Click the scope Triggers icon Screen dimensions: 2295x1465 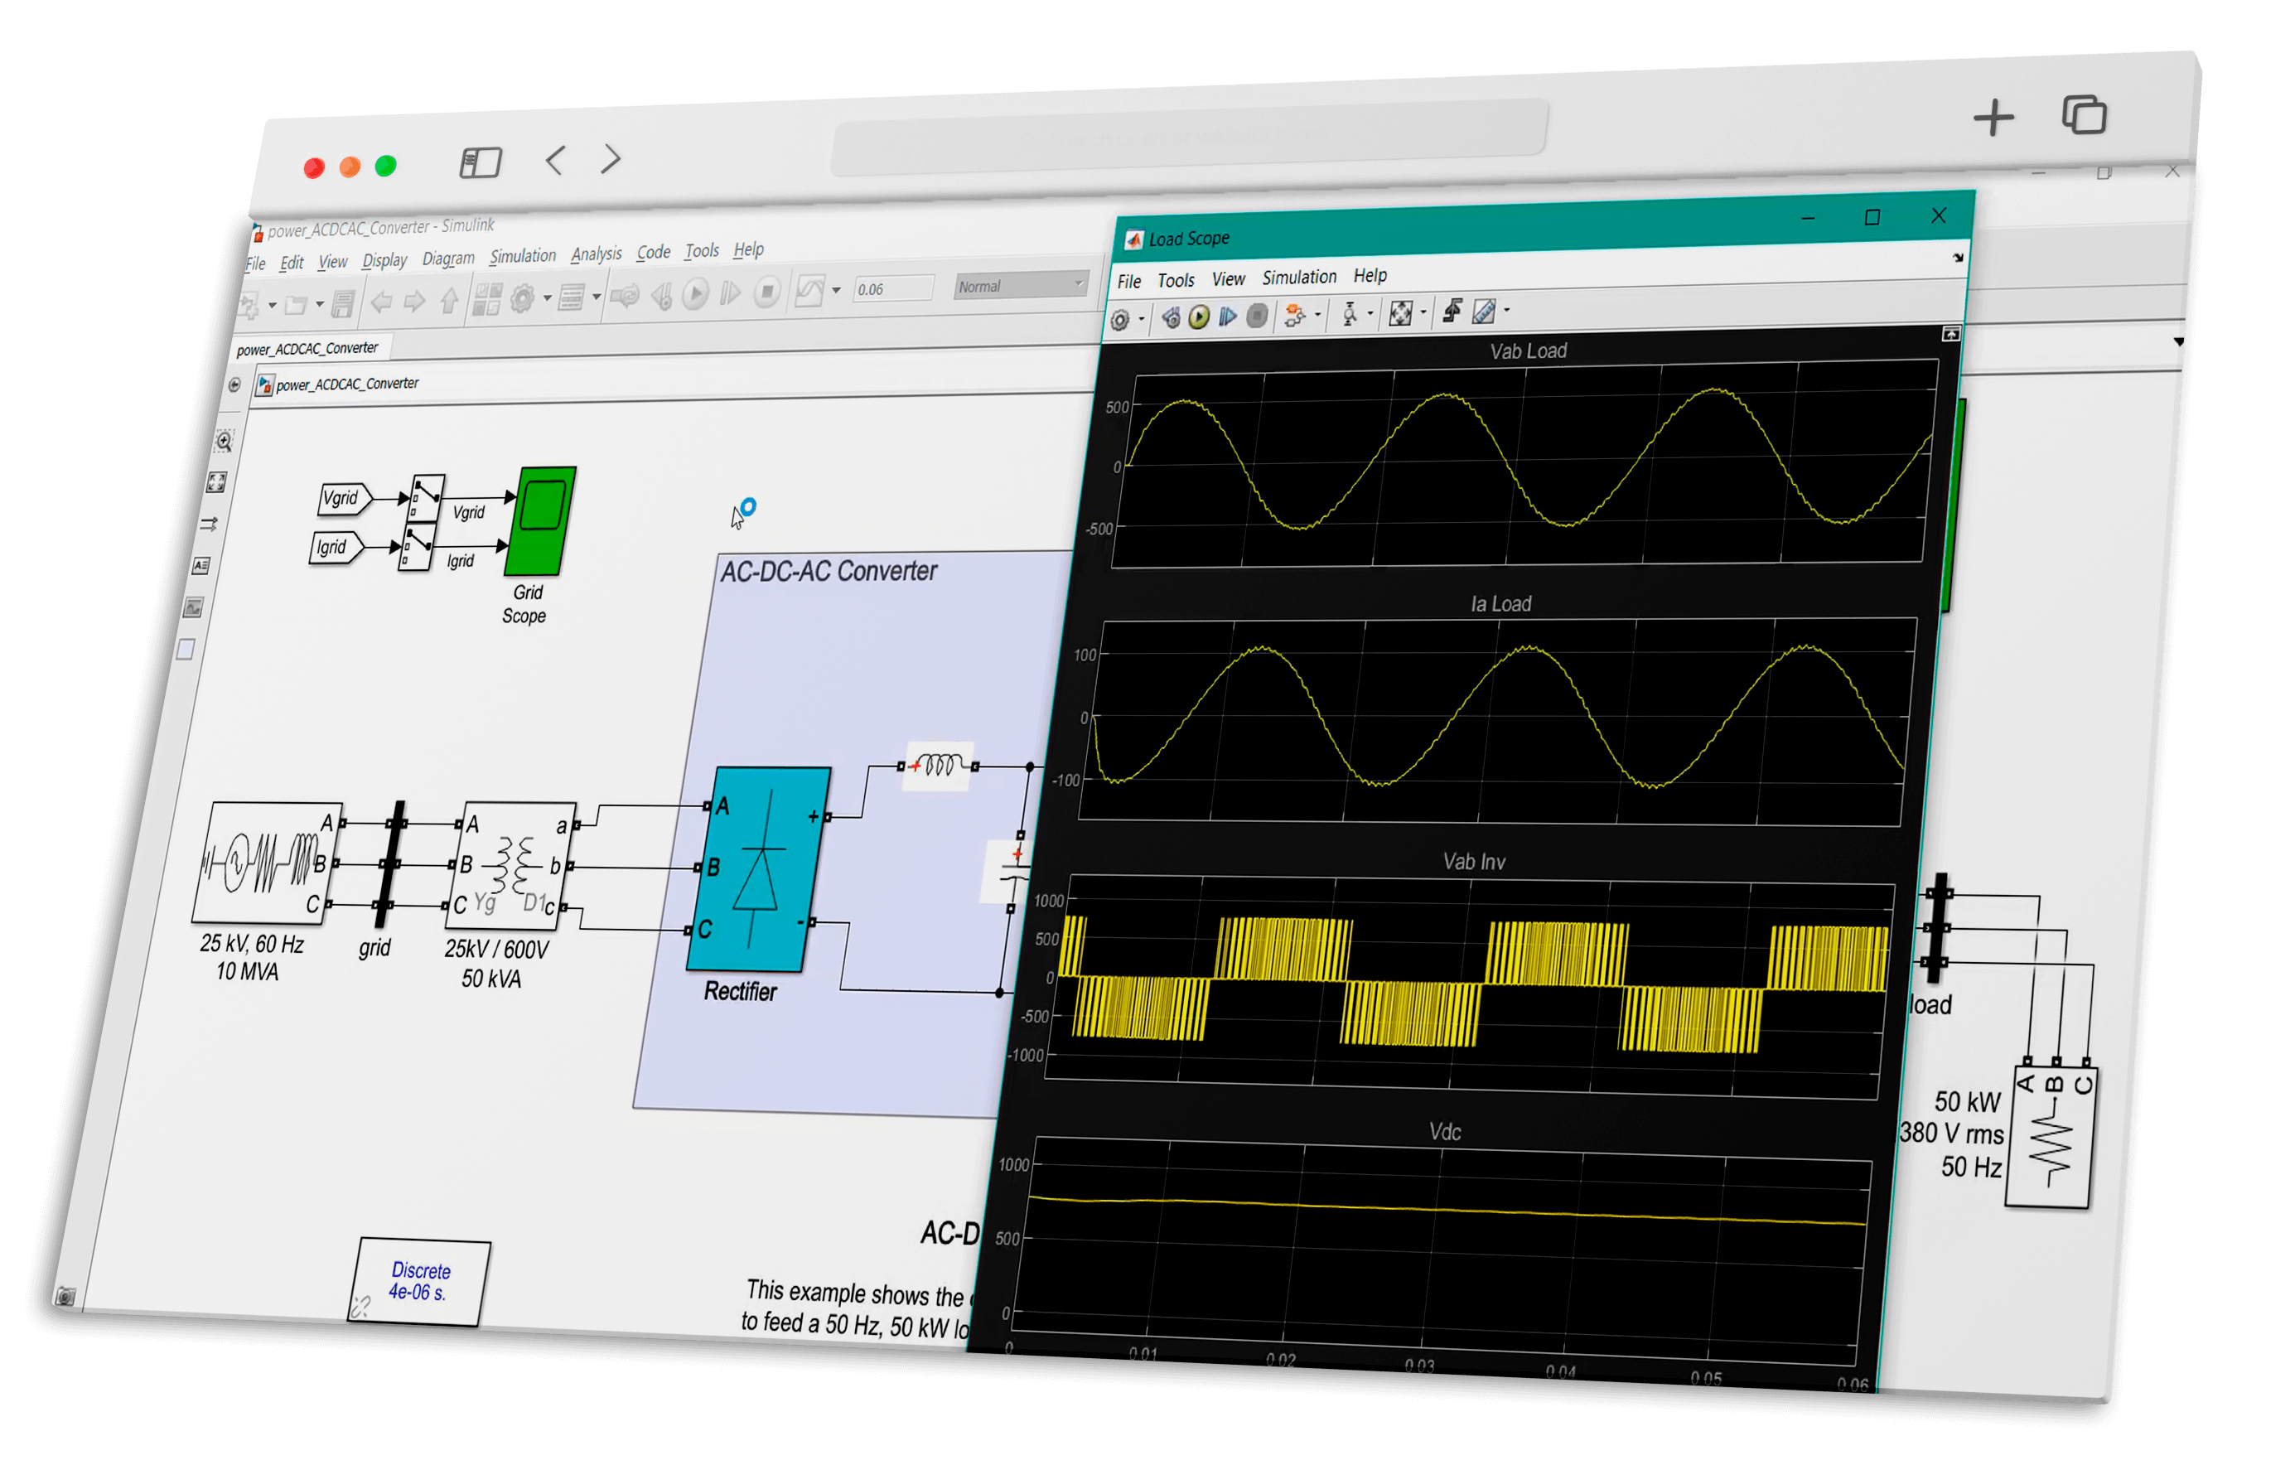pos(1452,311)
